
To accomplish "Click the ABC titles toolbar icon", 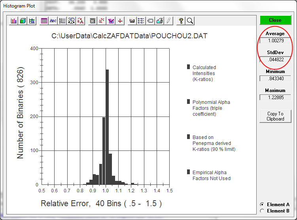I will 53,21.
